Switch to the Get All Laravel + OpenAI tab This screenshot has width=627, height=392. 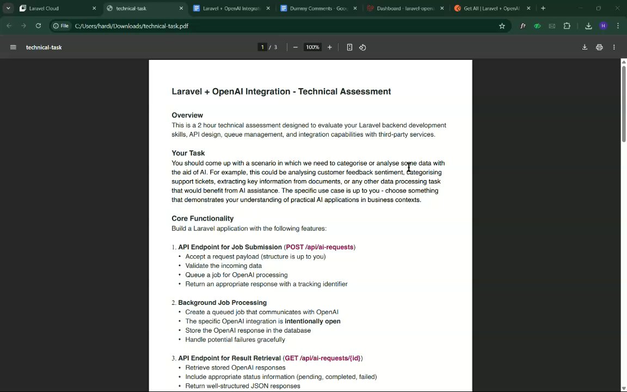click(493, 8)
